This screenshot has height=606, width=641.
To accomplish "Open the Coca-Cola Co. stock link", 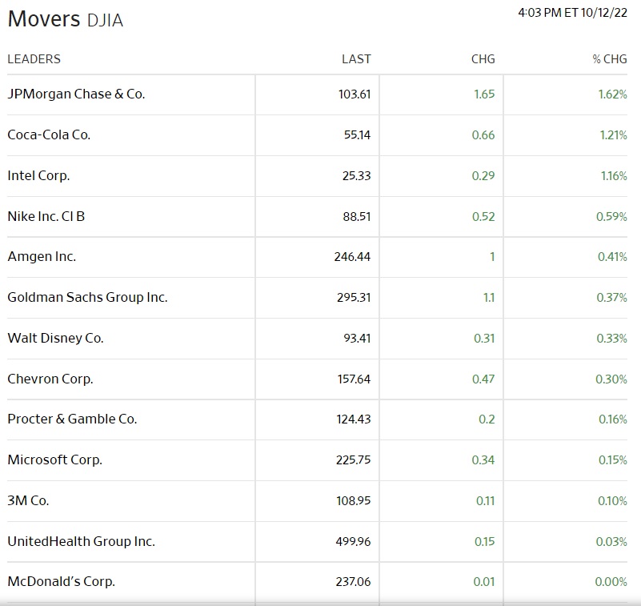I will [x=49, y=135].
